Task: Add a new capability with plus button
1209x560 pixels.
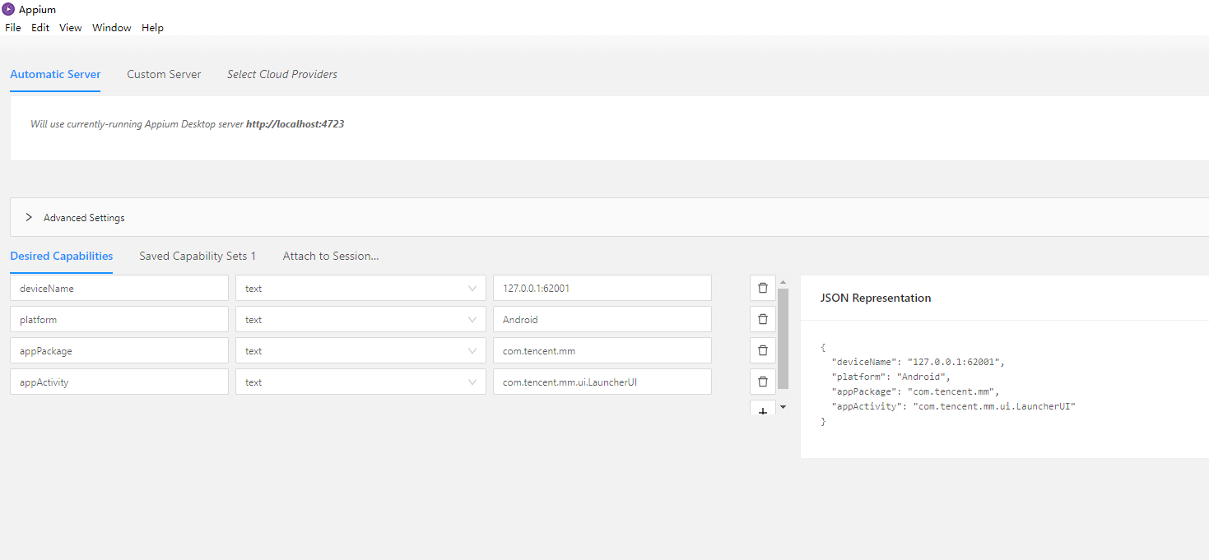Action: [x=763, y=407]
